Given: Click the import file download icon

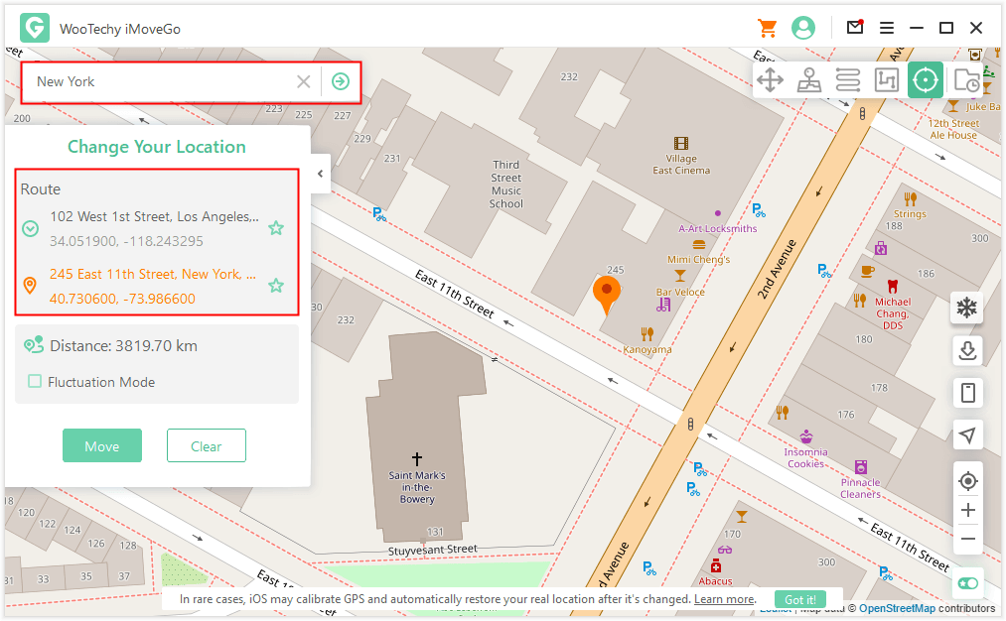Looking at the screenshot, I should tap(966, 349).
